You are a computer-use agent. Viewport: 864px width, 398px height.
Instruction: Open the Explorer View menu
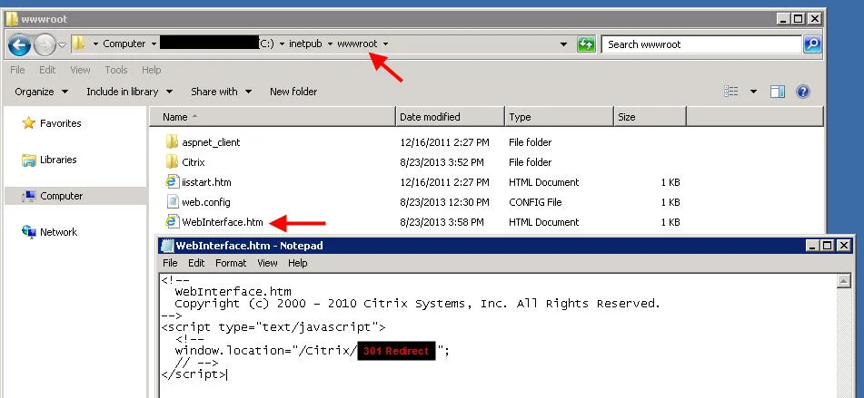(80, 70)
